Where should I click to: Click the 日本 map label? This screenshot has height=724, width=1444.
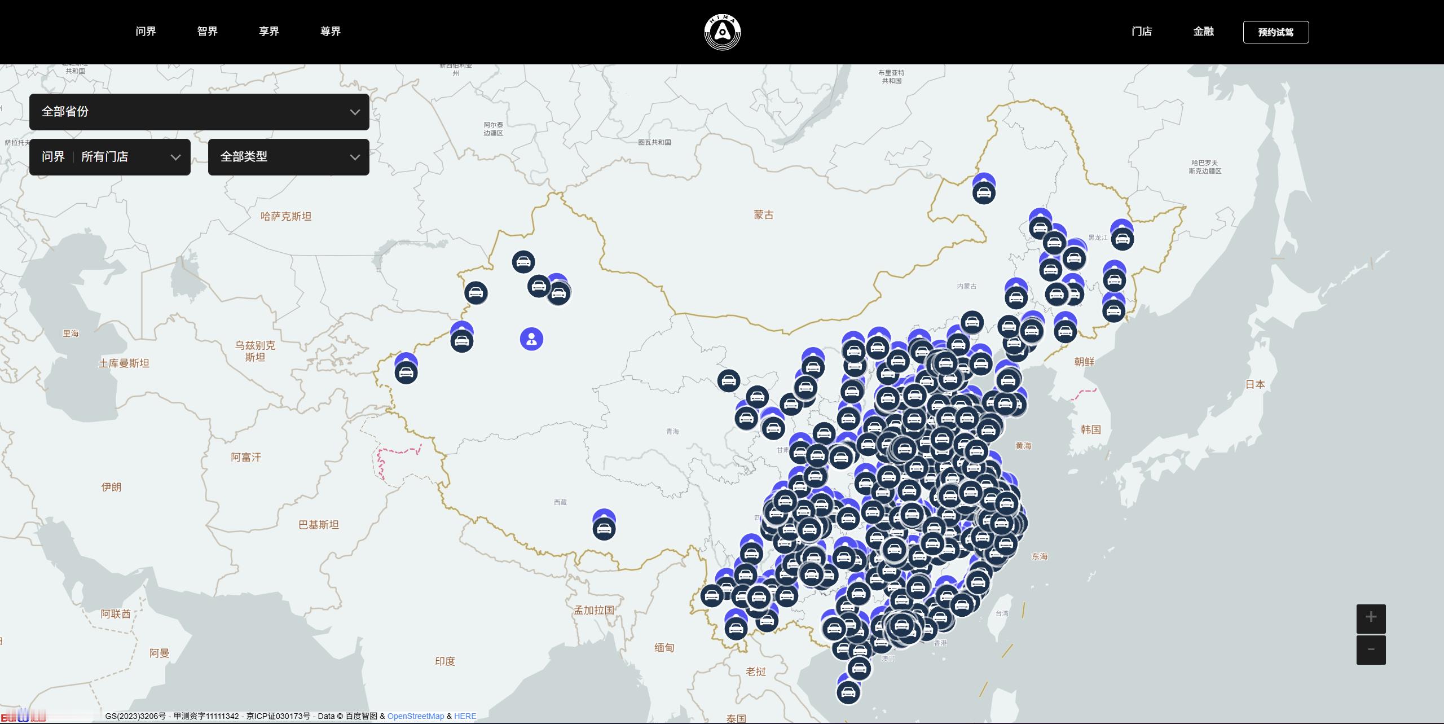coord(1255,384)
